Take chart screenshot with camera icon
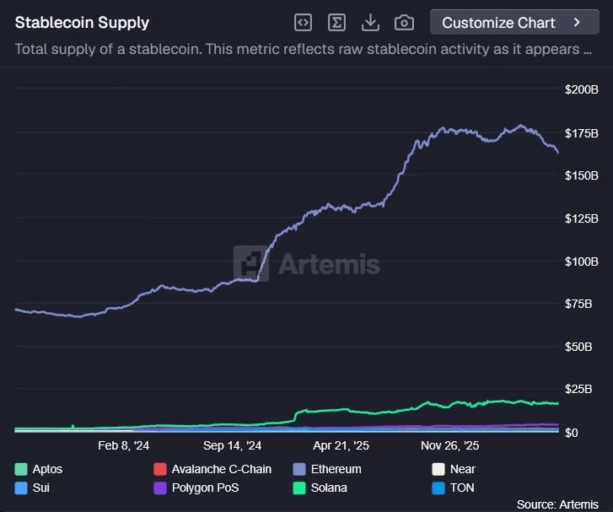 [404, 22]
